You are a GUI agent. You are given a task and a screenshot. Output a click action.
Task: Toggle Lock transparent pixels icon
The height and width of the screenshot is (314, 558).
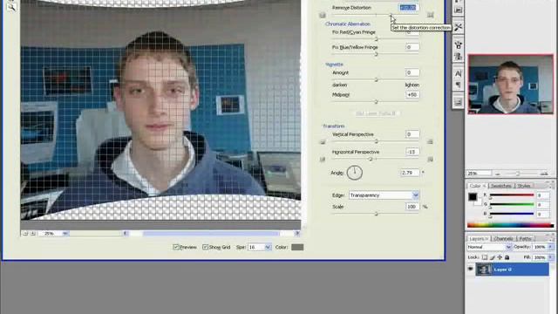(485, 257)
